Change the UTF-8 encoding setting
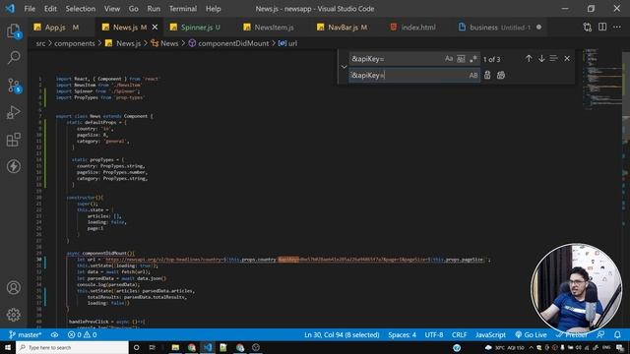Viewport: 630px width, 354px height. point(434,334)
